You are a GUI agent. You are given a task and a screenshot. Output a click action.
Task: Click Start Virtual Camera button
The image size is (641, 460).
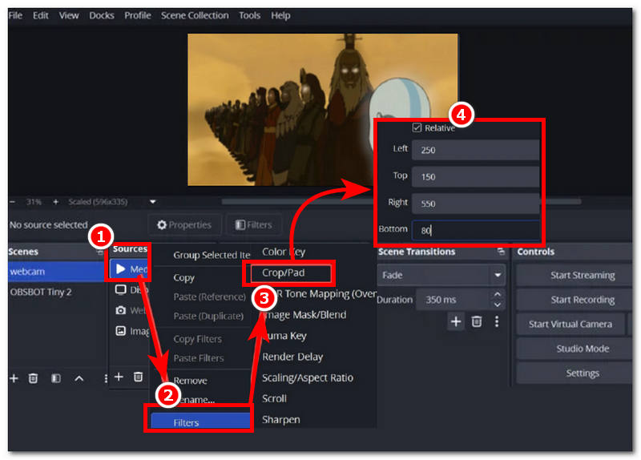(570, 324)
